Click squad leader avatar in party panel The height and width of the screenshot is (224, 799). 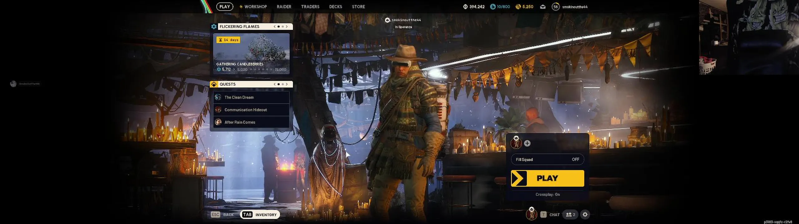pyautogui.click(x=516, y=143)
